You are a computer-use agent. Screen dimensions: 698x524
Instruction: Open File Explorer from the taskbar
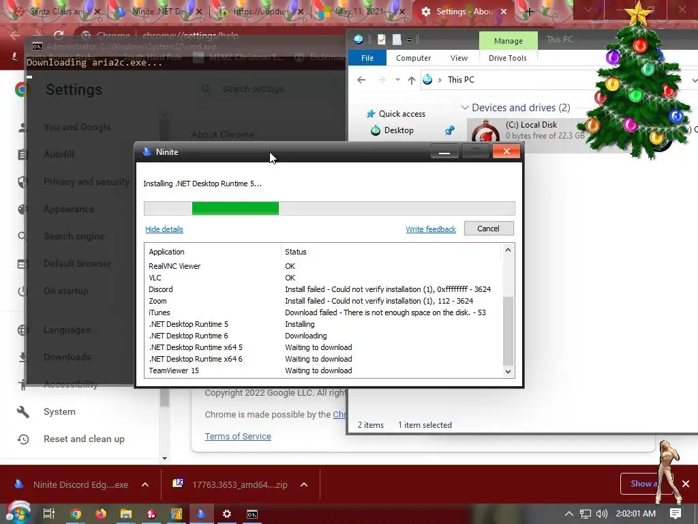(x=126, y=514)
